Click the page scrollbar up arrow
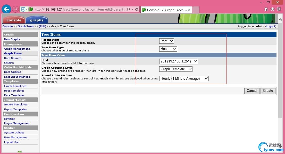The width and height of the screenshot is (285, 154). click(x=280, y=19)
